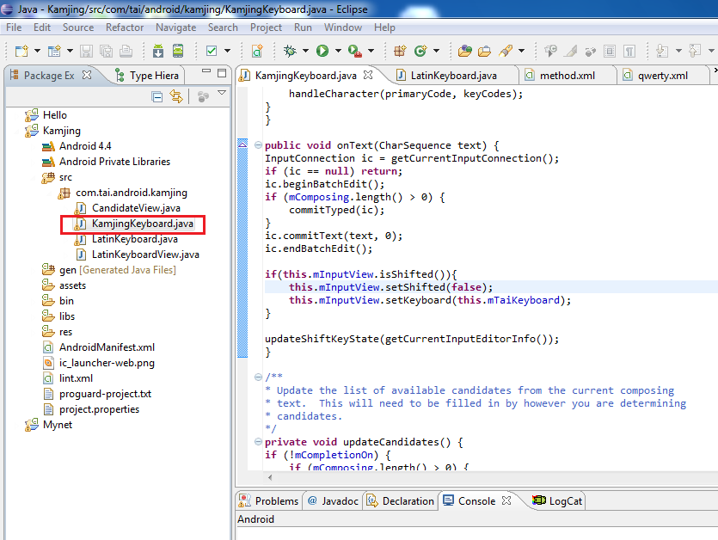The height and width of the screenshot is (540, 718).
Task: Click the editor horizontal scrollbar left arrow
Action: pos(270,478)
